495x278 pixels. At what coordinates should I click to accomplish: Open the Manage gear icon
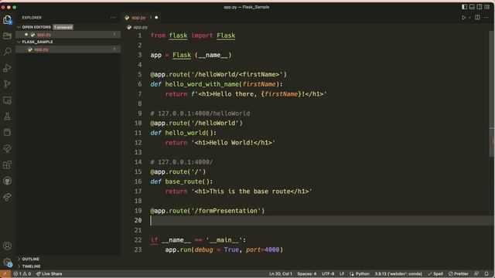click(x=7, y=262)
